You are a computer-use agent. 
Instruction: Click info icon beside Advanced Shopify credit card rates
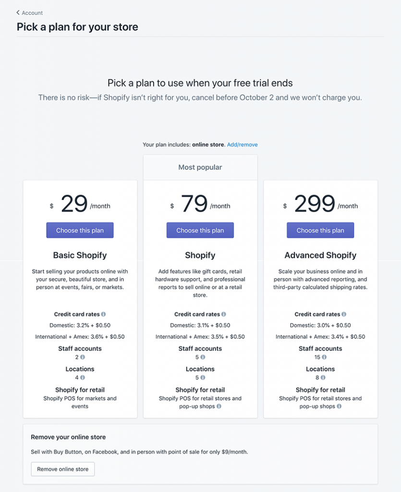coord(344,314)
